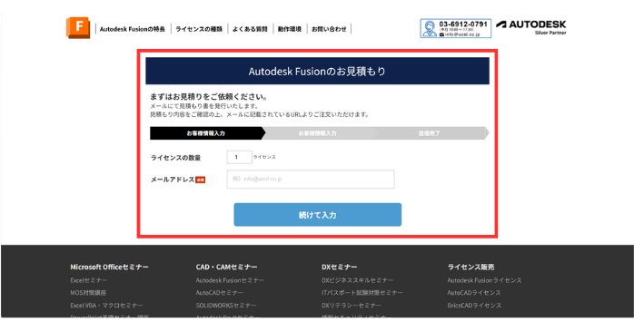Open the お問い合わせ page
634x331 pixels.
click(329, 29)
